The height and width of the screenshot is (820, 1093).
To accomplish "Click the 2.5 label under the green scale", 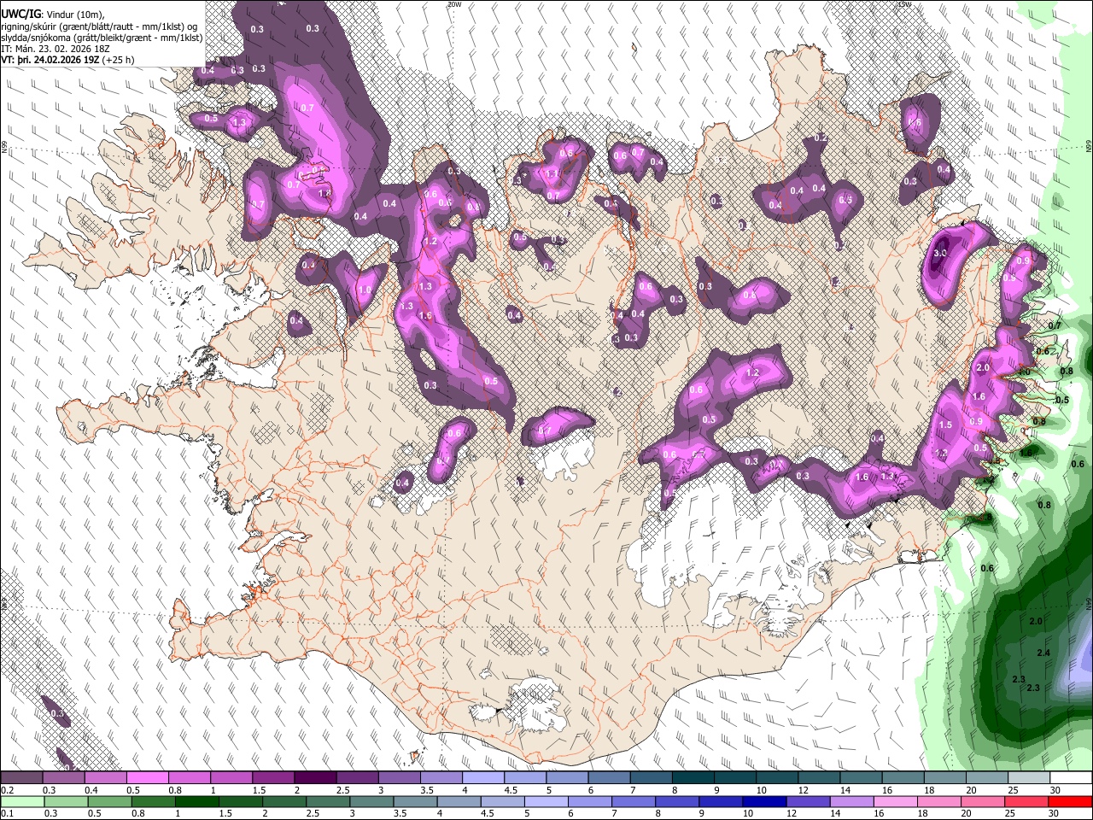I will pos(313,813).
